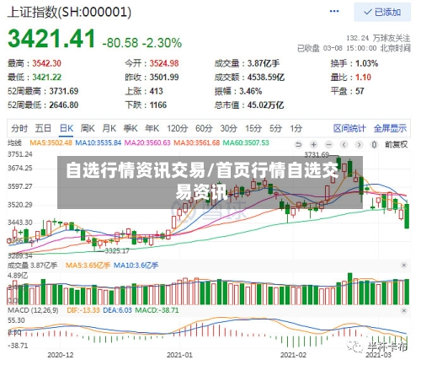Click the 最高 value 3542.30
421x365 pixels.
click(x=46, y=63)
